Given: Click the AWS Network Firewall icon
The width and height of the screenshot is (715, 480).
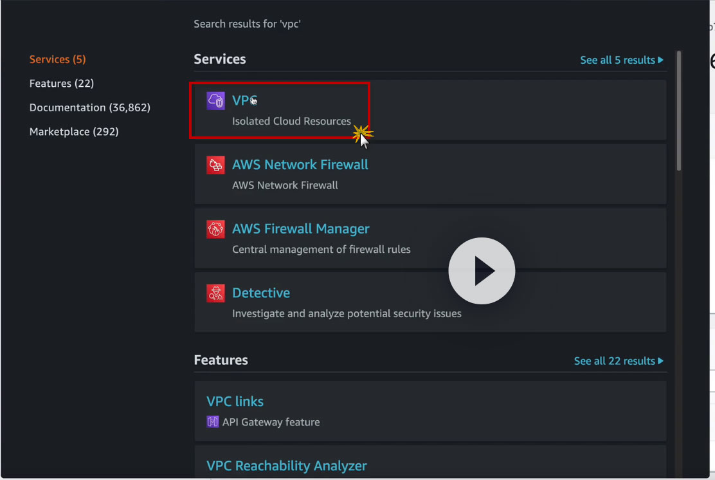Looking at the screenshot, I should (215, 165).
